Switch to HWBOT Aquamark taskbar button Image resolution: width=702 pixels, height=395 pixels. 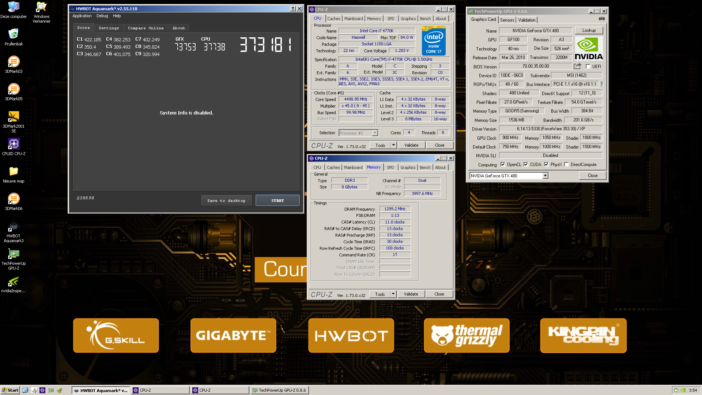[101, 390]
